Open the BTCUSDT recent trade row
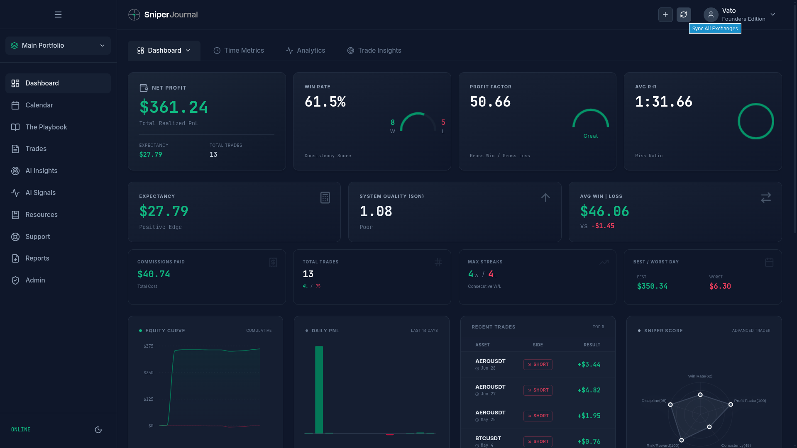 pos(538,441)
